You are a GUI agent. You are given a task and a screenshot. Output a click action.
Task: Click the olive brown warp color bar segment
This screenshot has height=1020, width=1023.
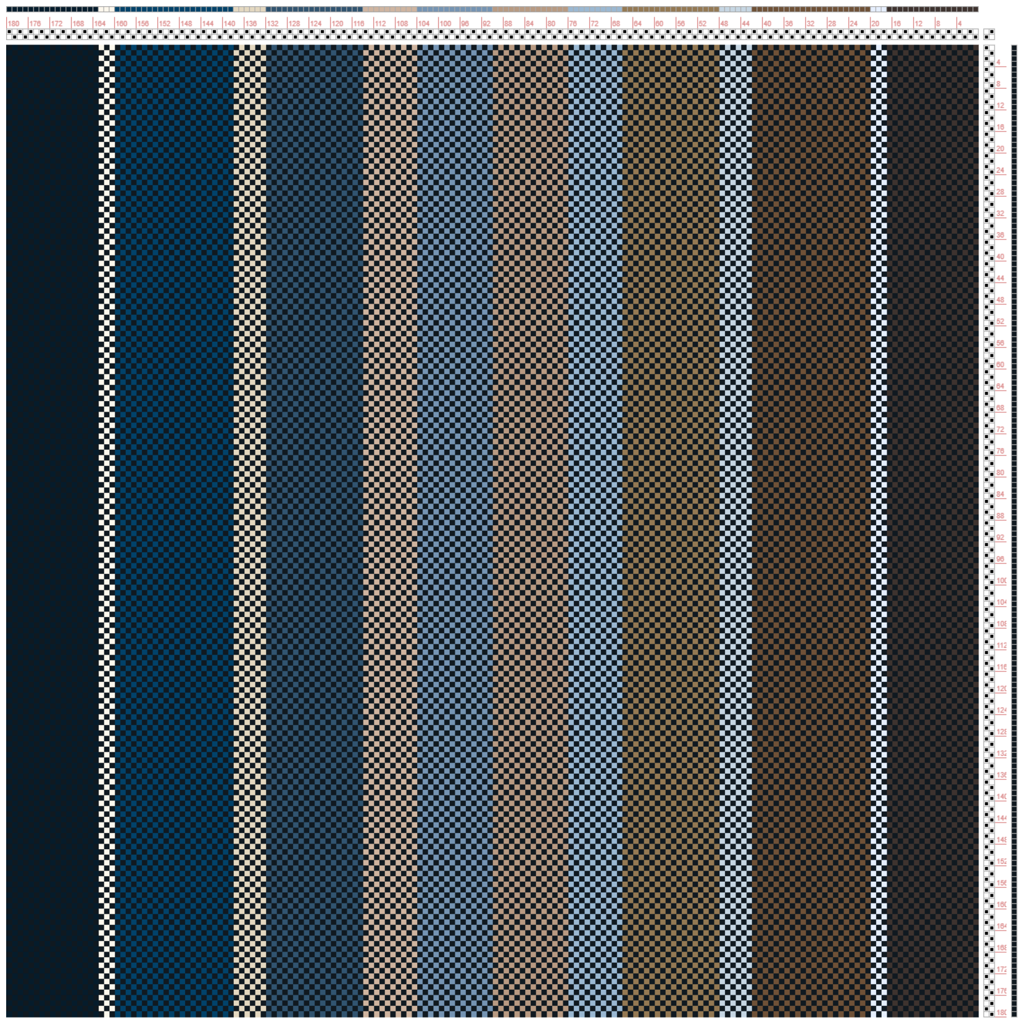(x=670, y=9)
